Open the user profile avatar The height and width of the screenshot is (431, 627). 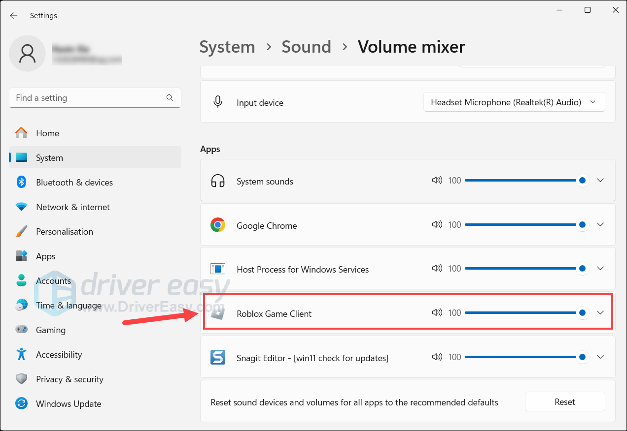pos(27,53)
